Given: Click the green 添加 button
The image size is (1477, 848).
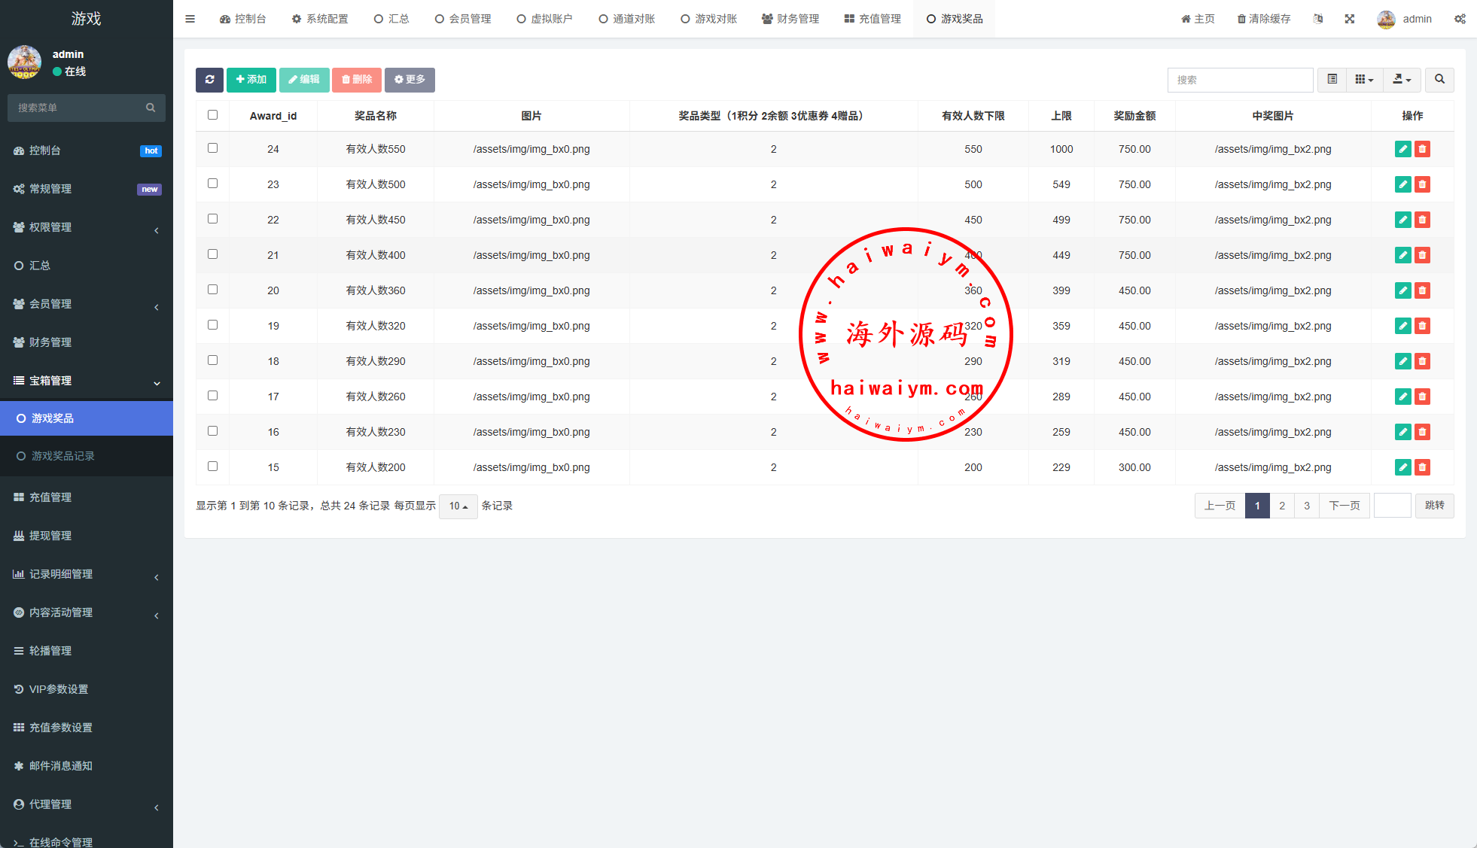Looking at the screenshot, I should click(251, 80).
